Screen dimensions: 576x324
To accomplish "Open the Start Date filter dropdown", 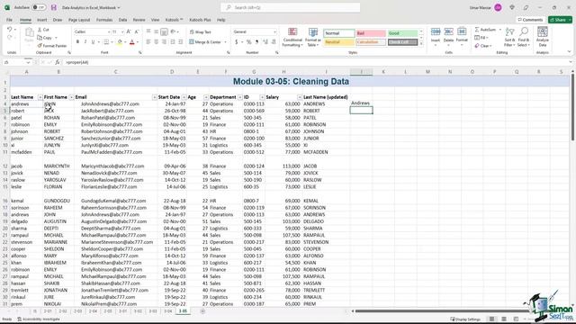I will pos(184,97).
